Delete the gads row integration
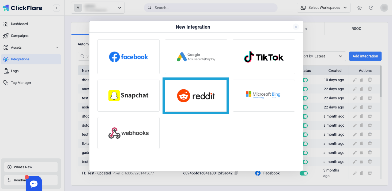 point(370,153)
